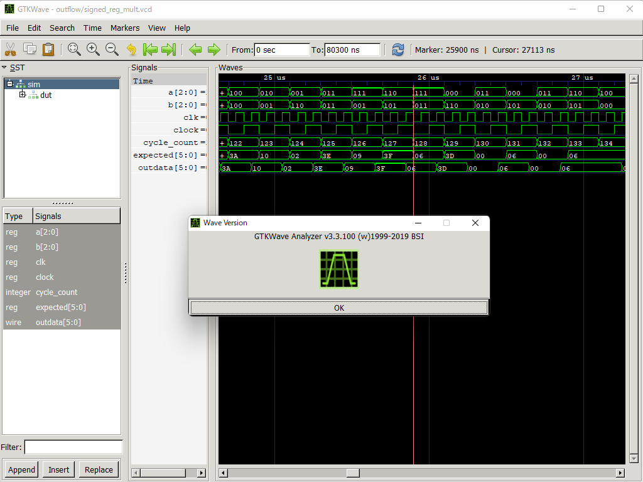Click the 26 us timeline marker
The height and width of the screenshot is (482, 643).
click(x=428, y=77)
